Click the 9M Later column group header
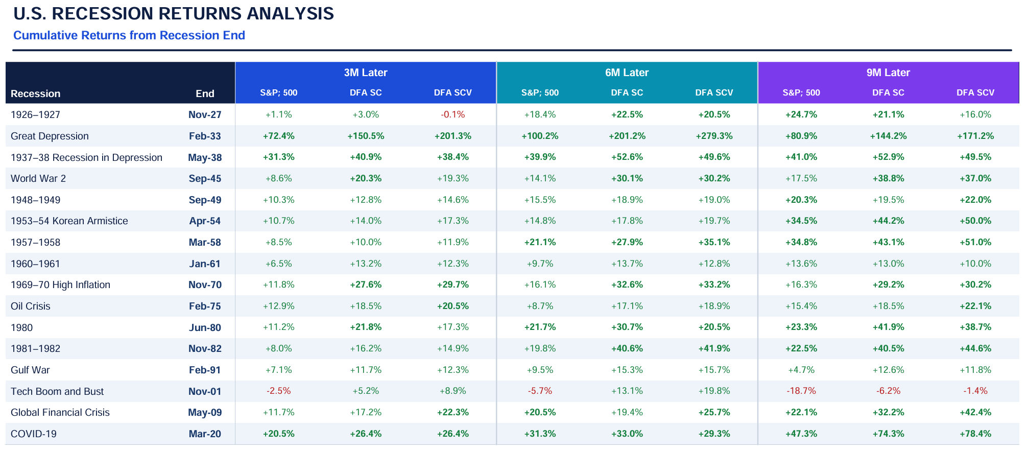This screenshot has width=1028, height=451. pos(888,73)
